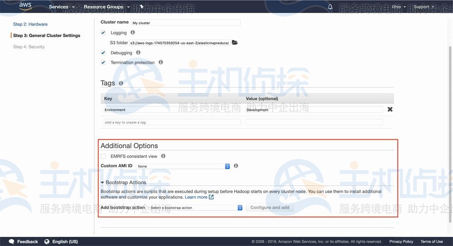Open the Services menu
Image resolution: width=453 pixels, height=246 pixels.
[62, 7]
